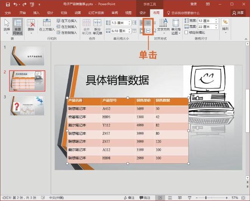Viewport: 250px width, 201px height.
Task: Click ribbon display options icon
Action: coord(208,4)
